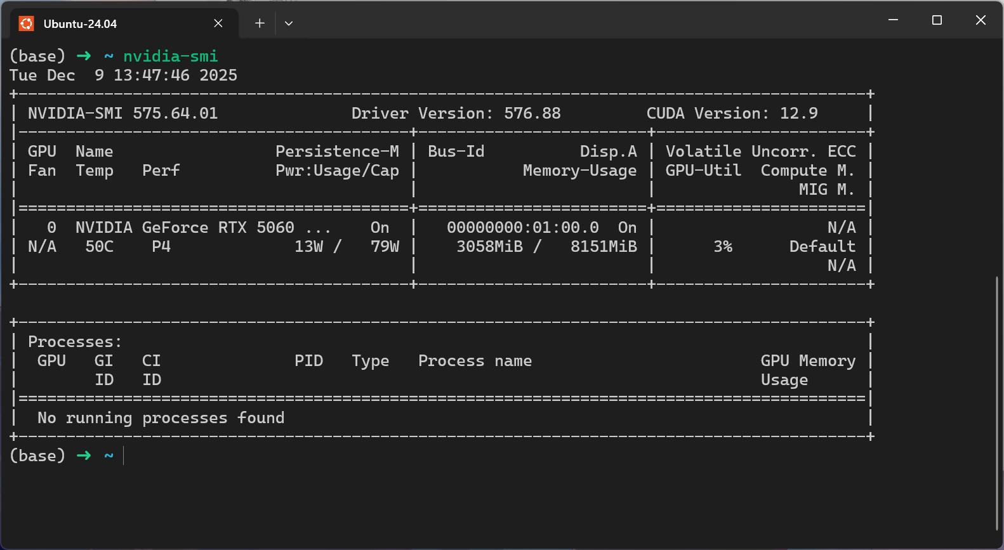Click 'NVIDIA GeForce RTX 5060 ...' GPU name

pyautogui.click(x=203, y=228)
